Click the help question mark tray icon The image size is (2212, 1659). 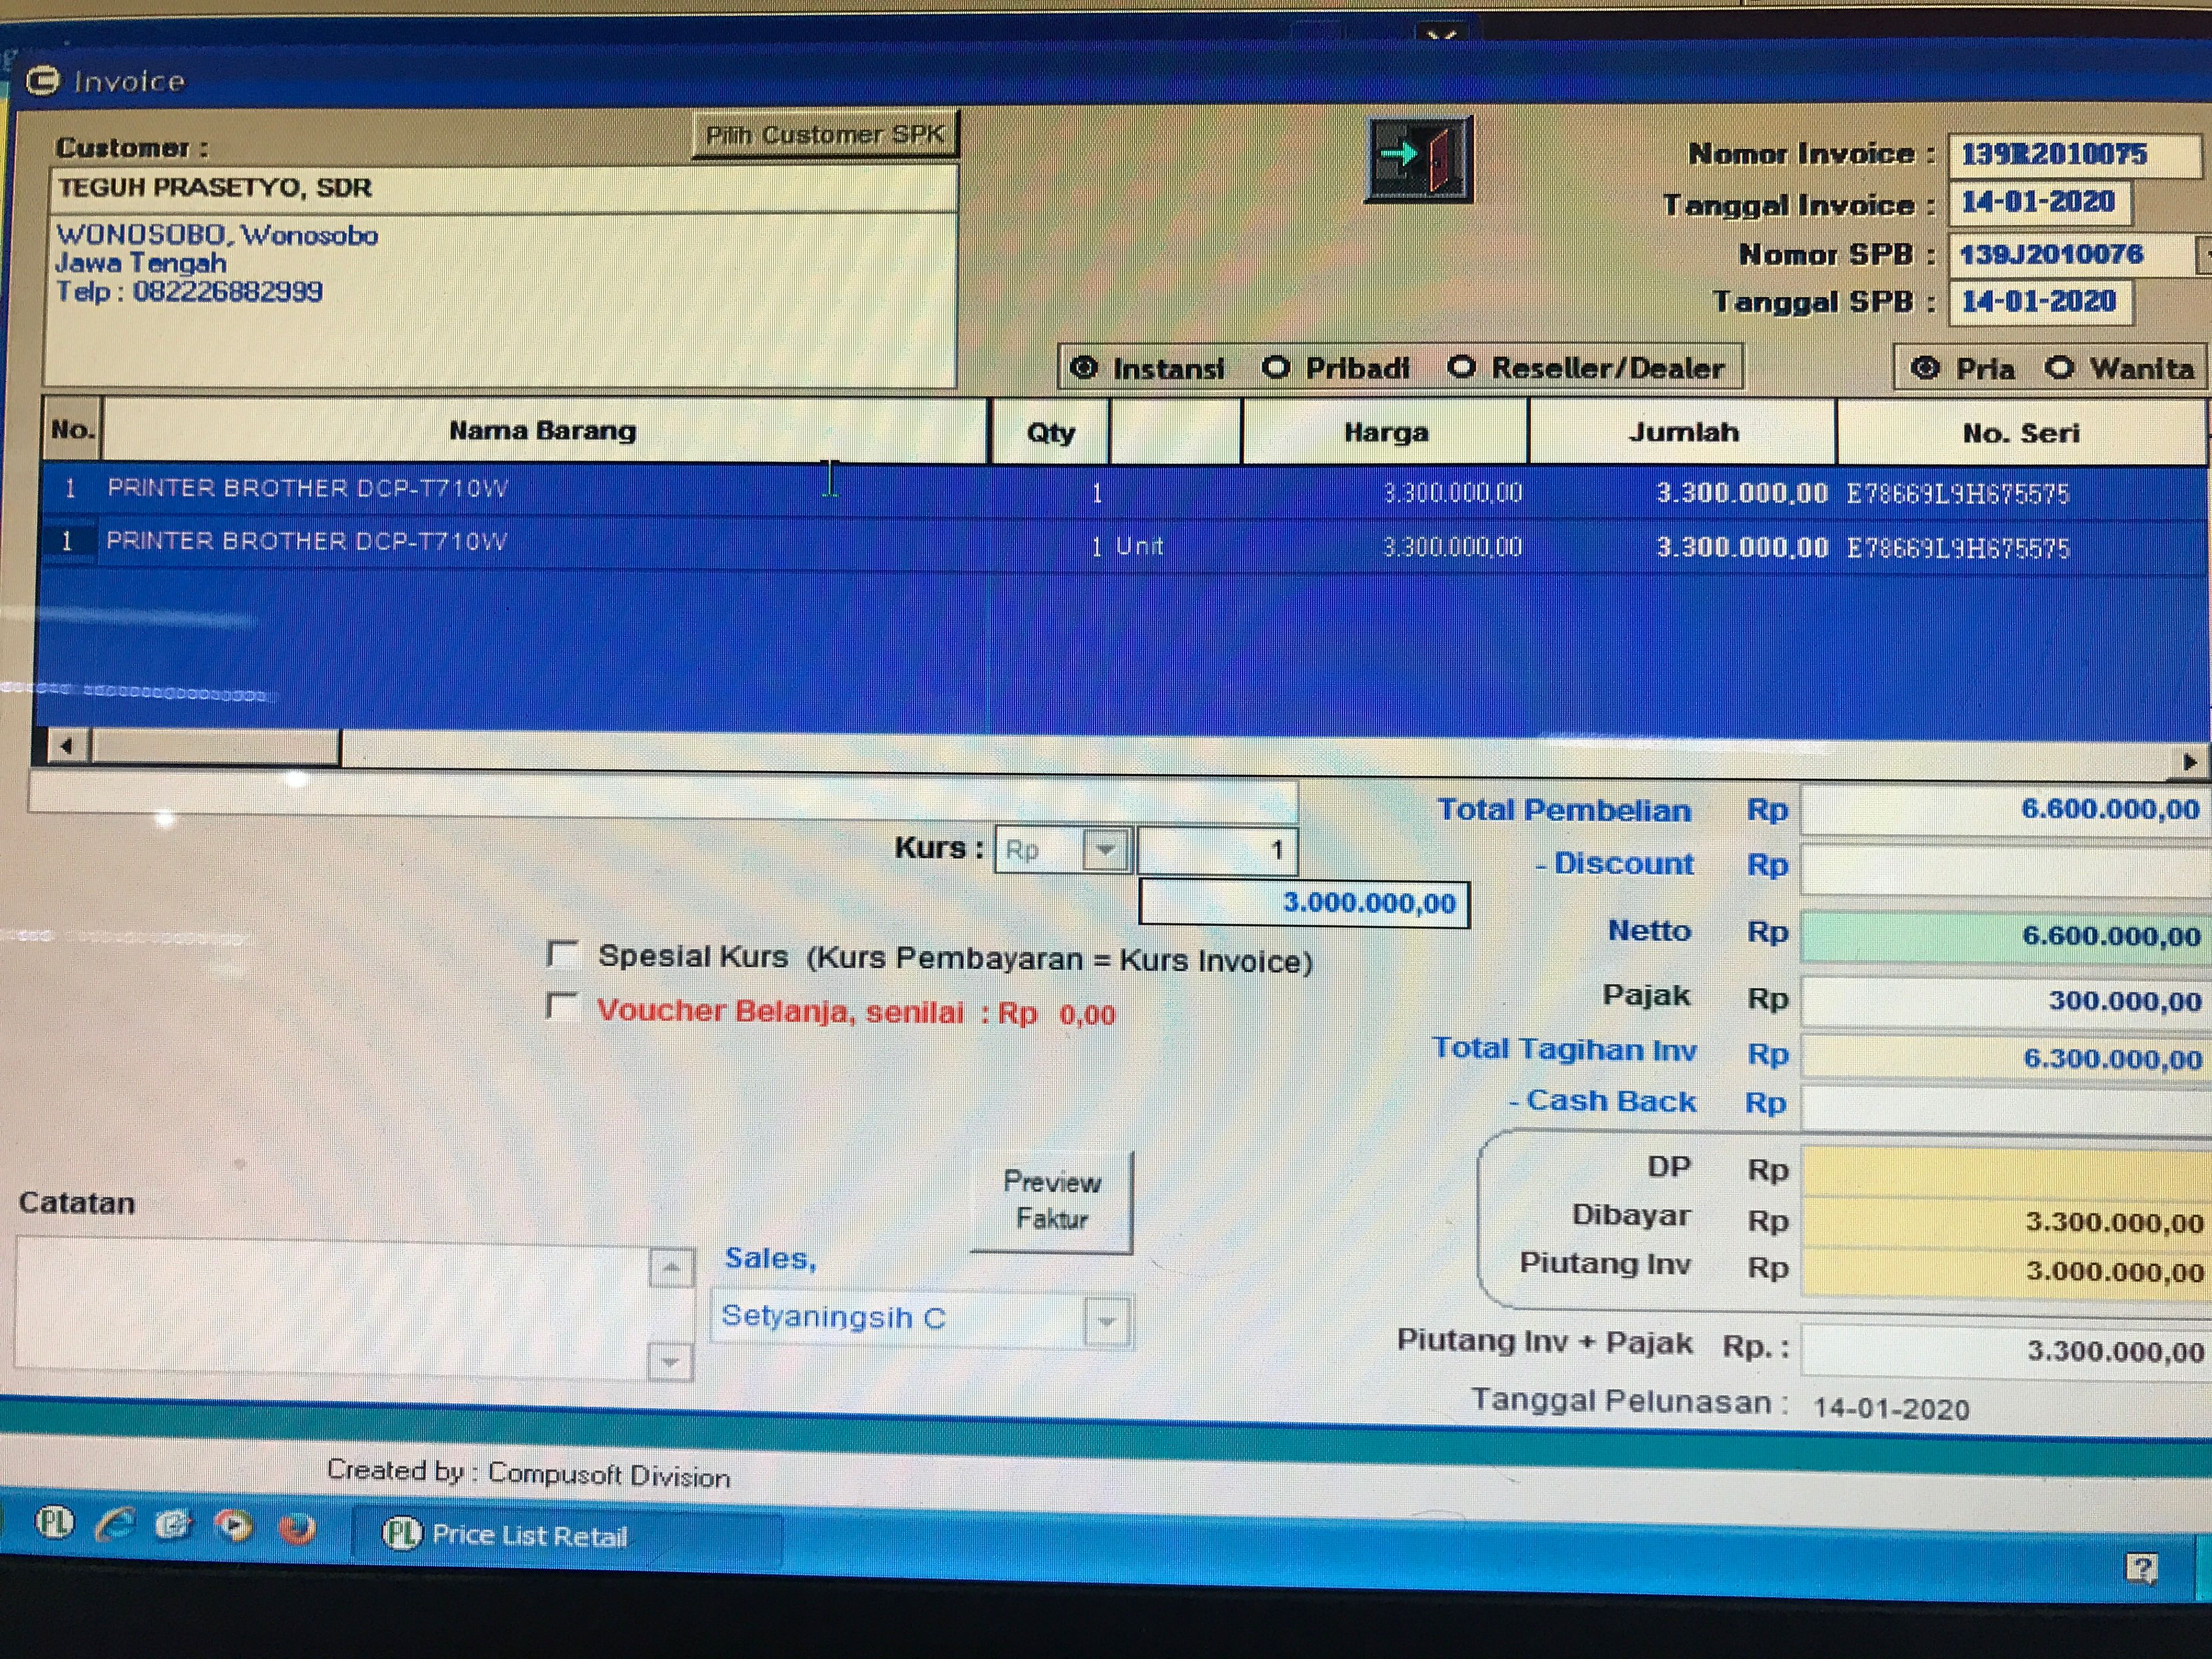pos(2141,1568)
